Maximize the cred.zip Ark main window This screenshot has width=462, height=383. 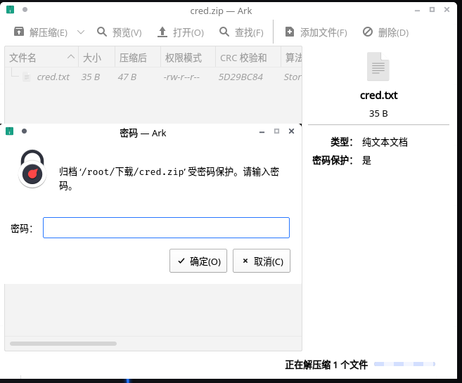[x=432, y=10]
